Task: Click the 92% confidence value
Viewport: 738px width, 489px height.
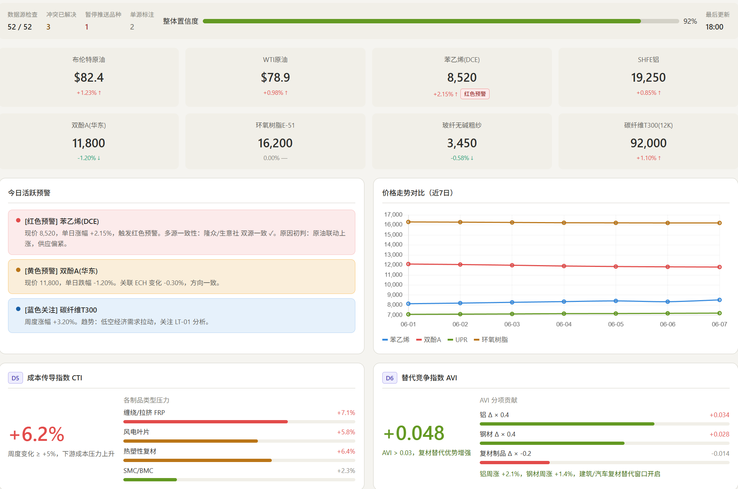Action: click(x=690, y=21)
